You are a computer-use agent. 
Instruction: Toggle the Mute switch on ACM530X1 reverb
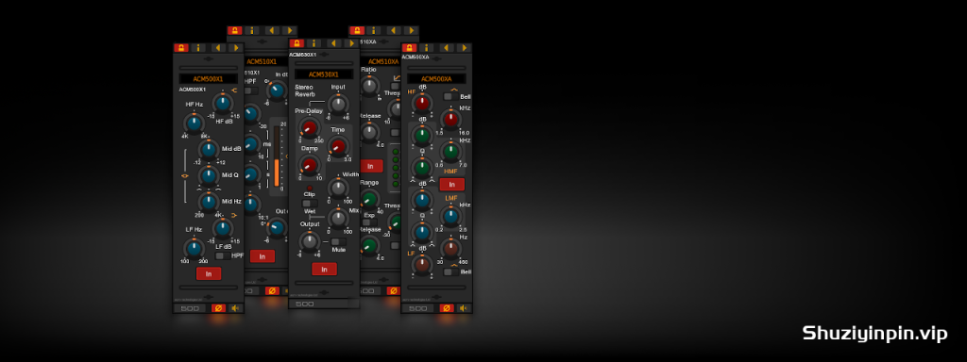(x=338, y=242)
